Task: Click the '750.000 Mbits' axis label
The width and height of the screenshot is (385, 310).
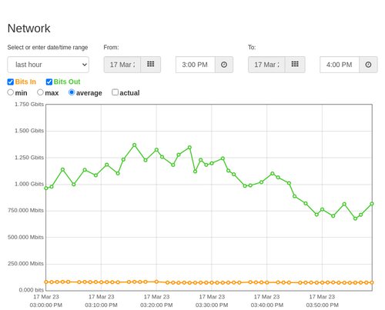Action: click(x=25, y=211)
